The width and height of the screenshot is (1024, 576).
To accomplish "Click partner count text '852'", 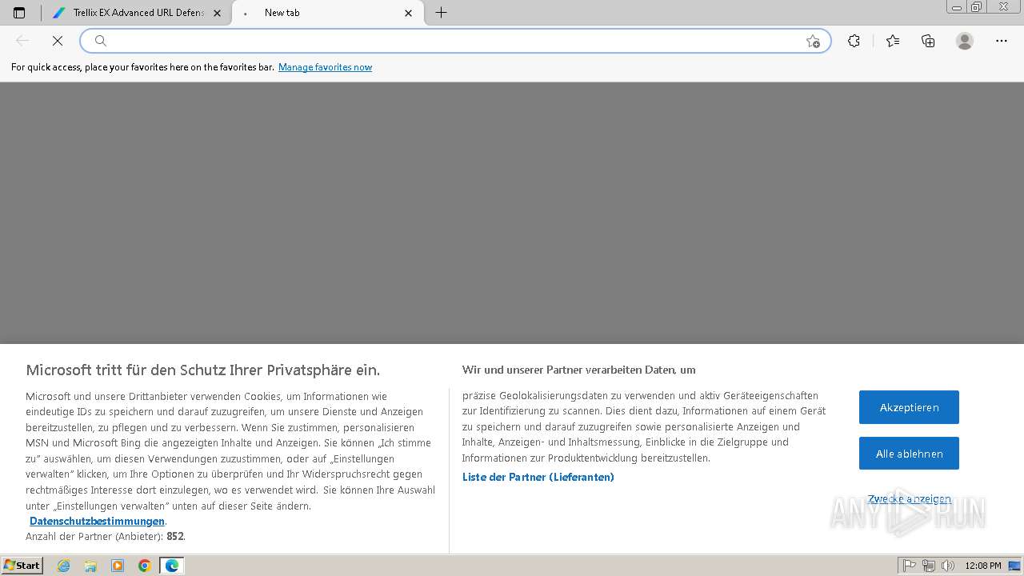I will click(x=175, y=537).
